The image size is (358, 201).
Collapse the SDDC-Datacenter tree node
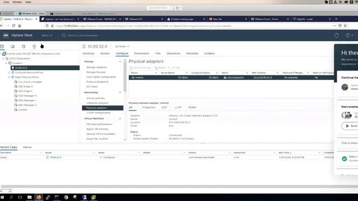3,59
